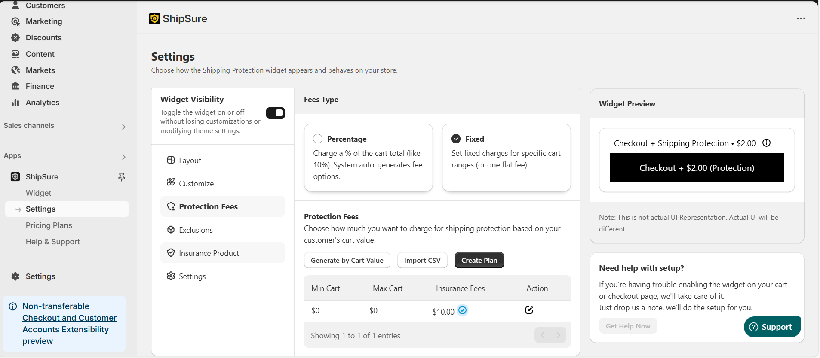The image size is (820, 358).
Task: Open the Layout settings tab
Action: (223, 160)
